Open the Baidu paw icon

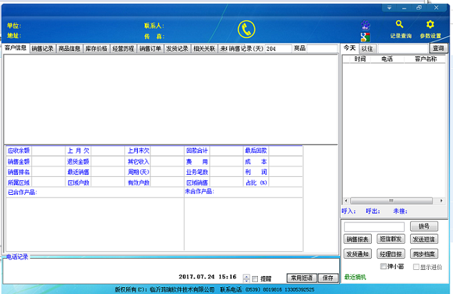(365, 25)
